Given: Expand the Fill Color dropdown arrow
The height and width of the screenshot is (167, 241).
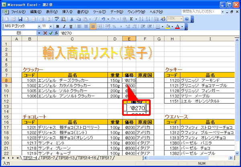Looking at the screenshot, I should point(172,26).
